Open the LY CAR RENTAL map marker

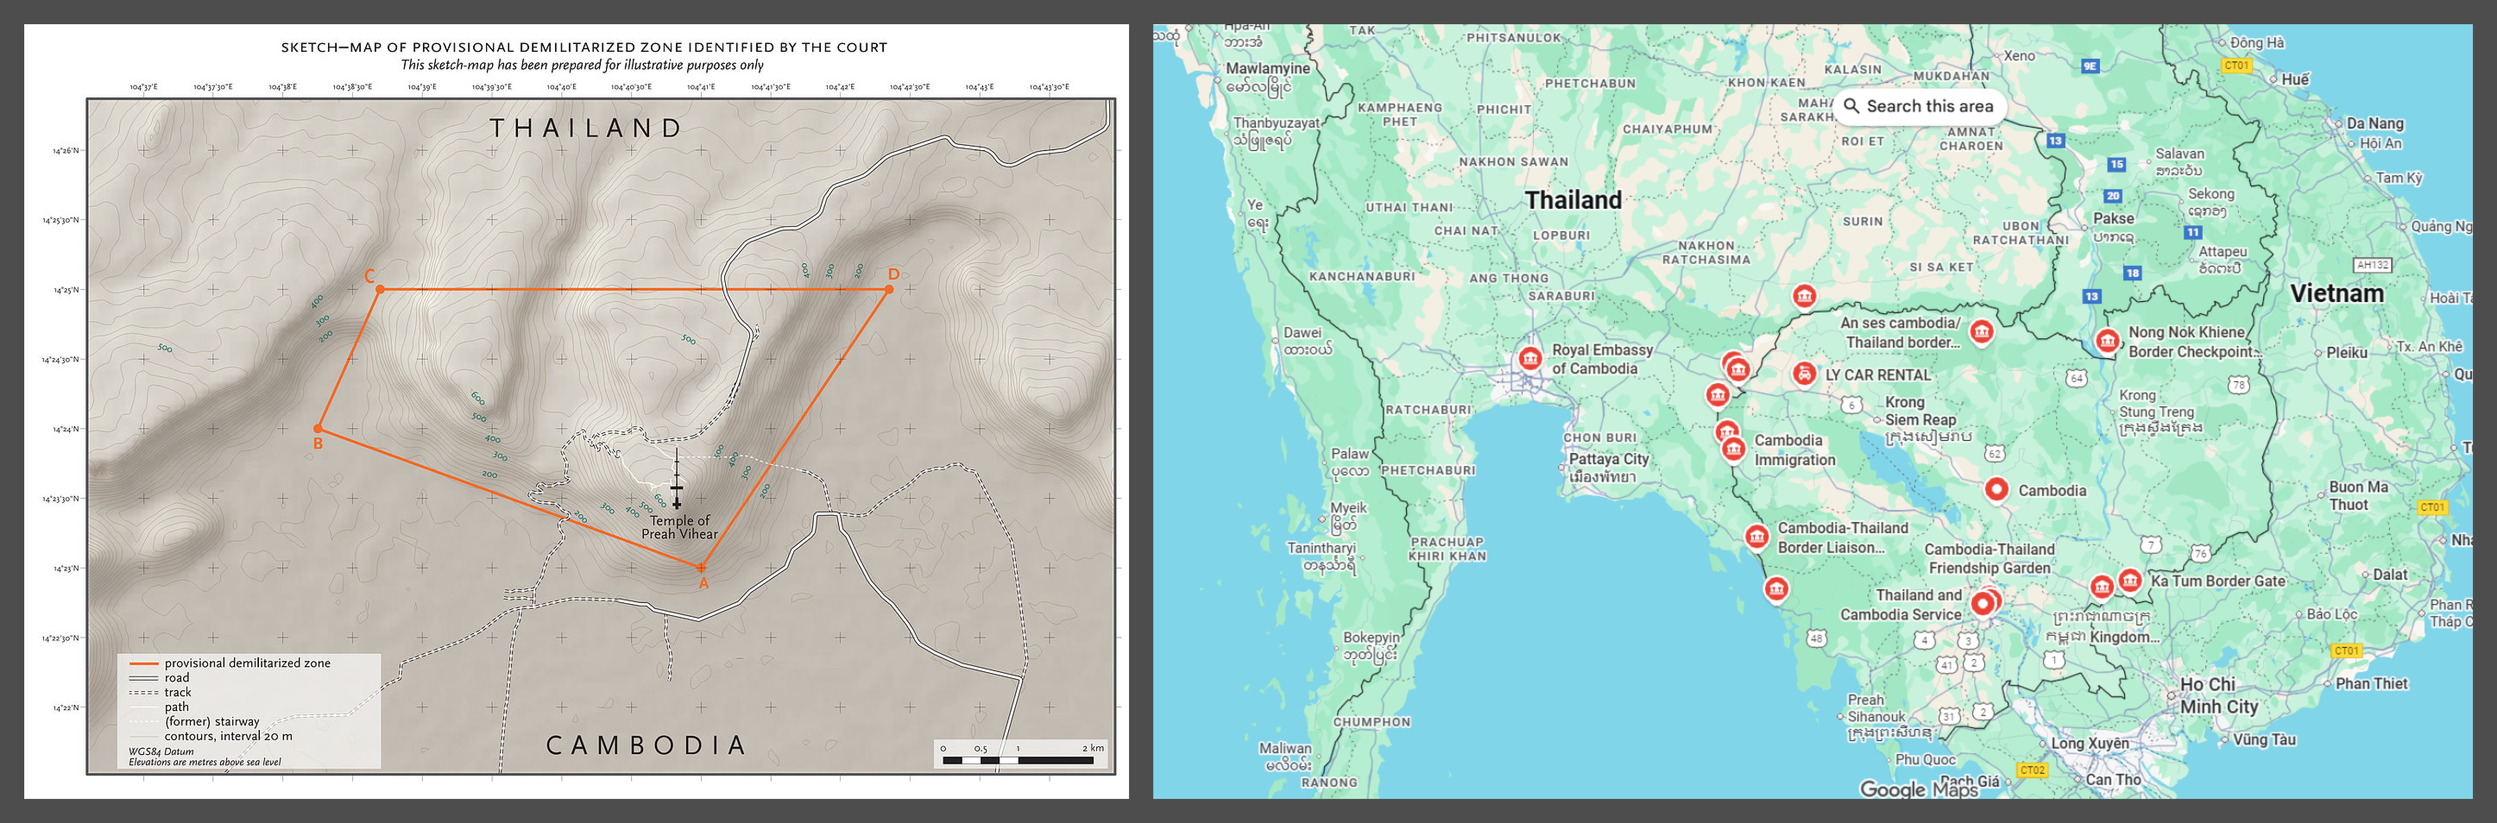click(1803, 374)
